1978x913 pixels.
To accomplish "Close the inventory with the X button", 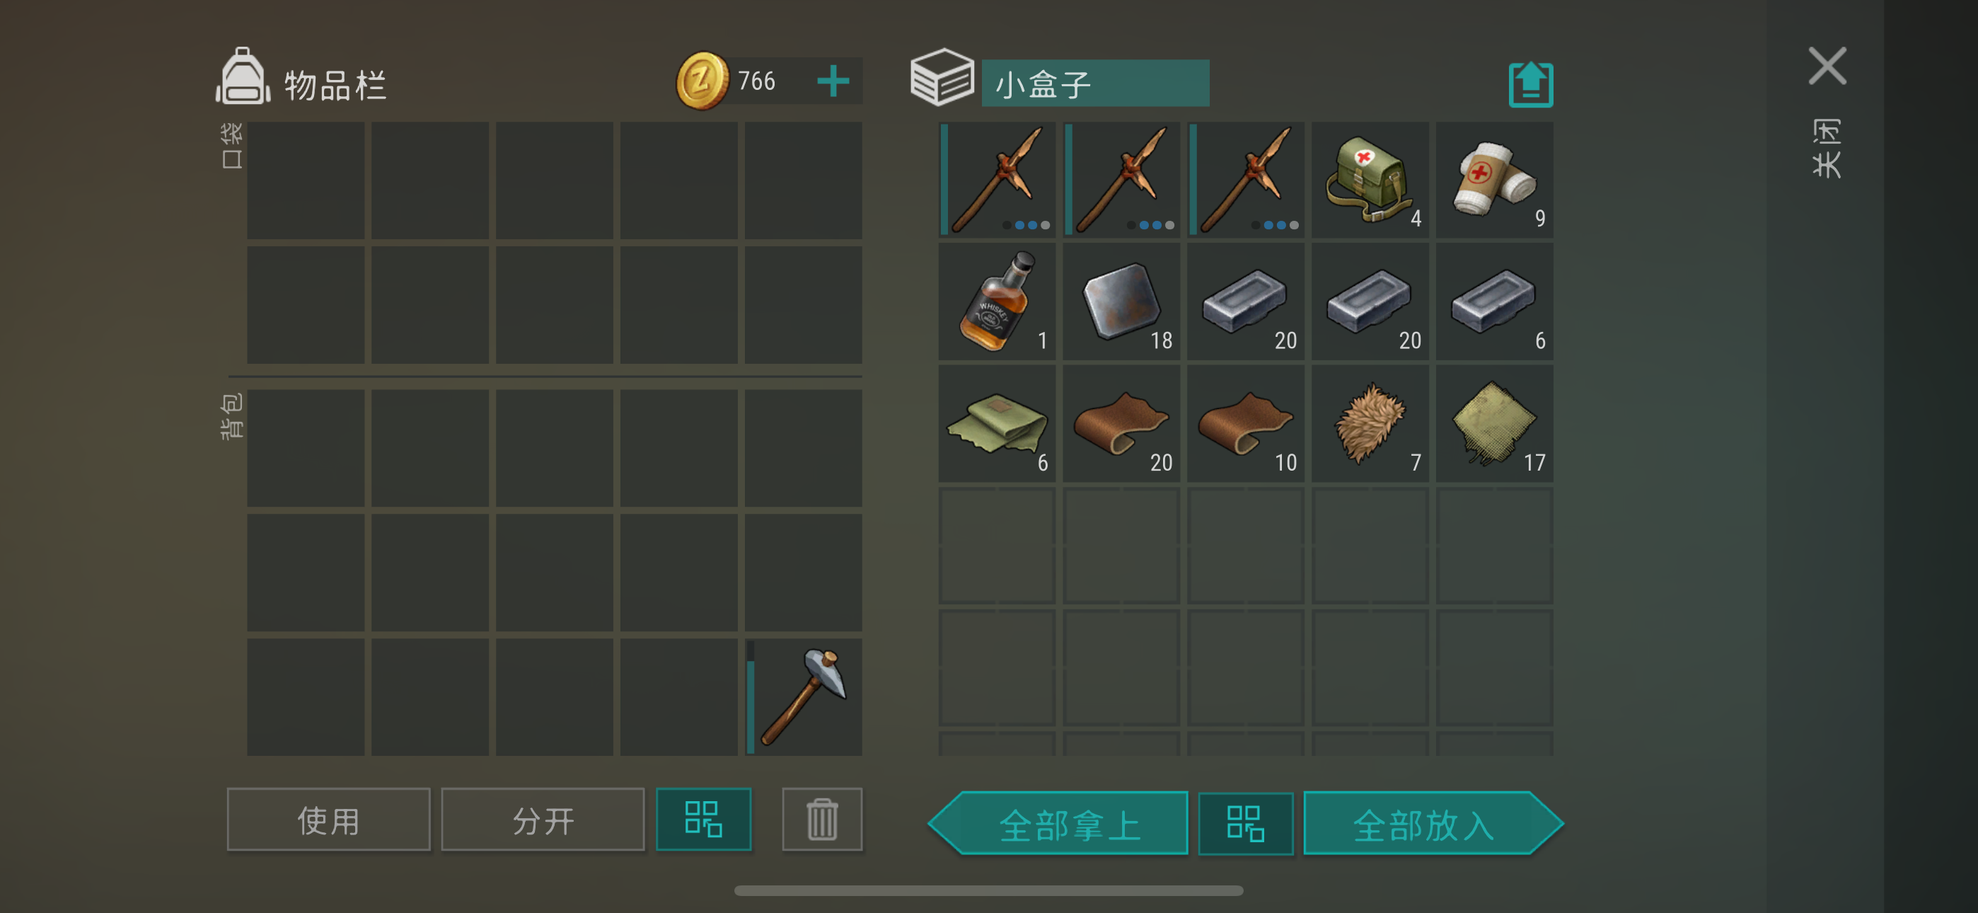I will coord(1827,66).
